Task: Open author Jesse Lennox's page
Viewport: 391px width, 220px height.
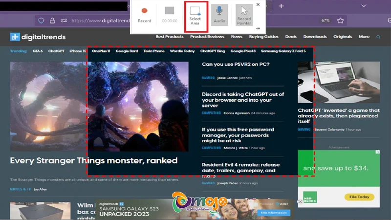Action: [x=227, y=78]
